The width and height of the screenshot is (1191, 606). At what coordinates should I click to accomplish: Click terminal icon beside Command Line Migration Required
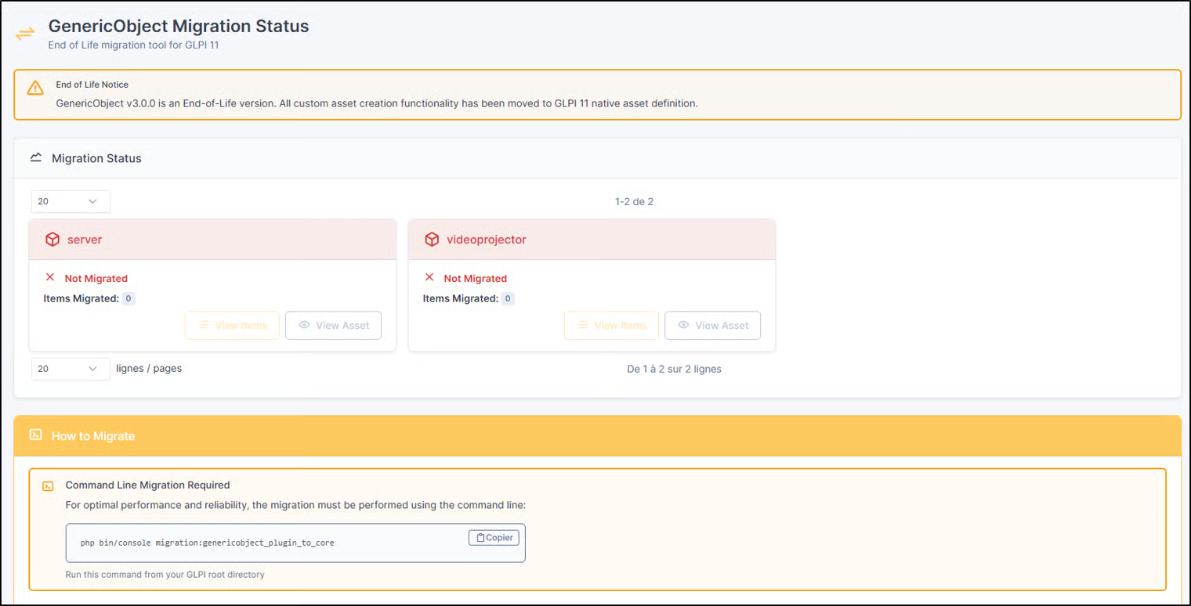pyautogui.click(x=48, y=485)
